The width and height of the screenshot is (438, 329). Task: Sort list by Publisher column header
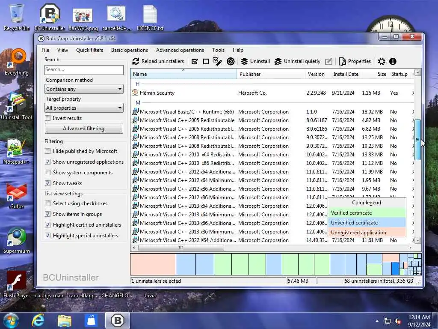271,74
